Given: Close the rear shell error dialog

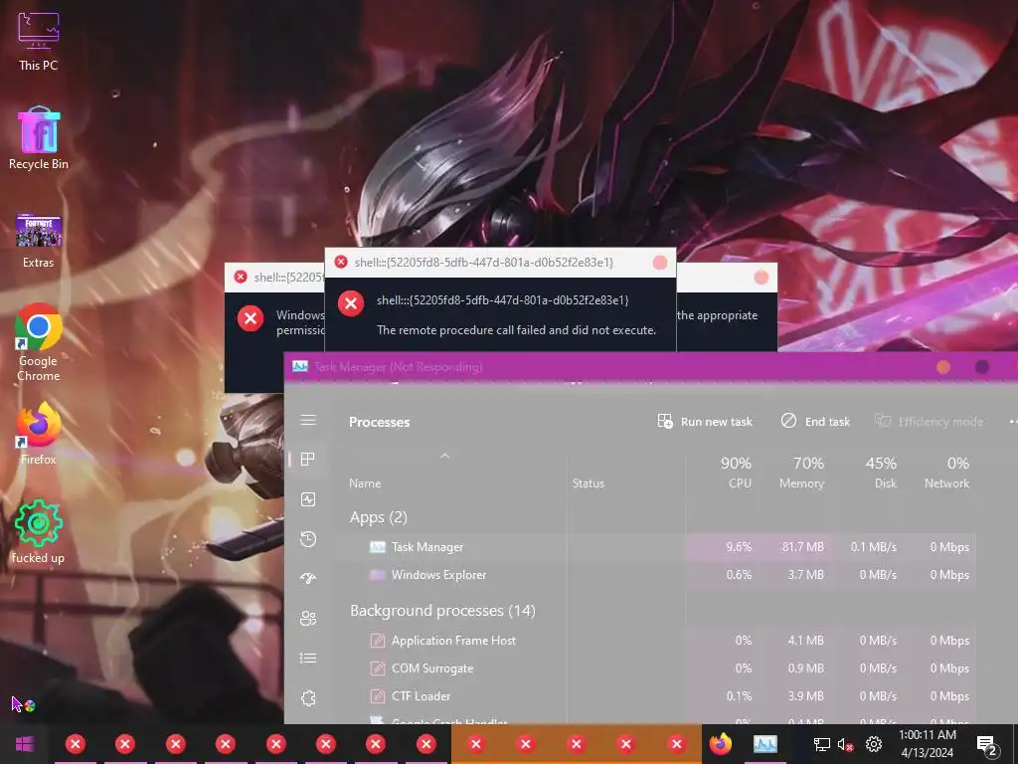Looking at the screenshot, I should tap(761, 279).
